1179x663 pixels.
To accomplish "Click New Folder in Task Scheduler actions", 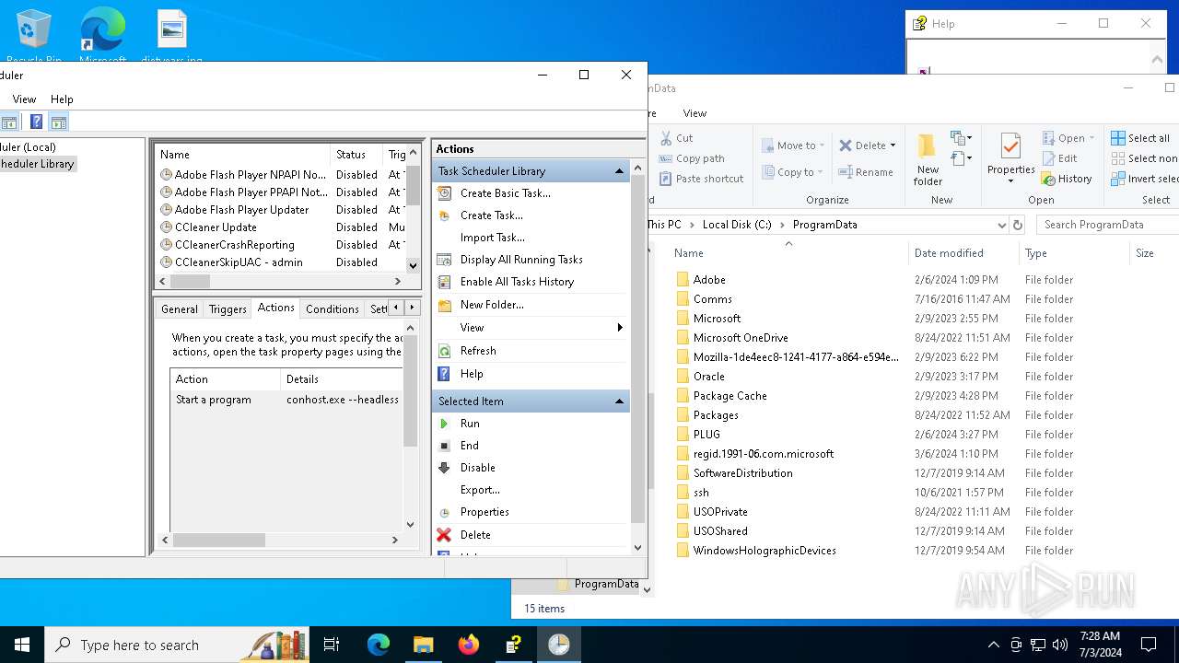I will (x=492, y=305).
